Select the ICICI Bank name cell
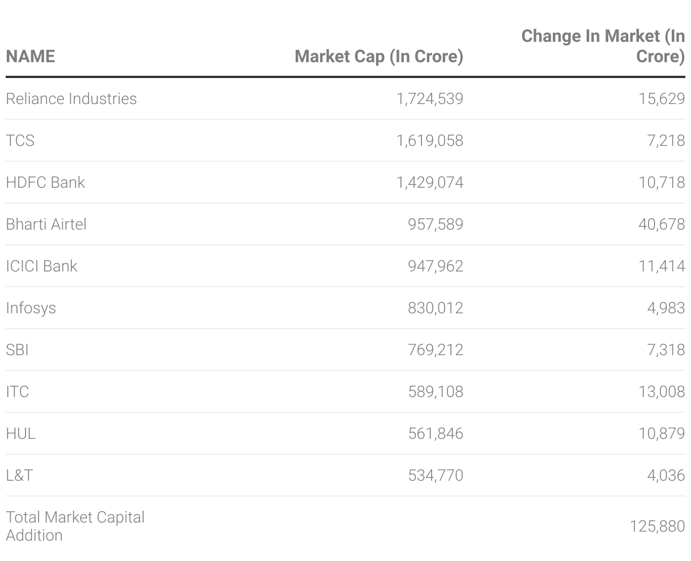The height and width of the screenshot is (561, 691). coord(41,266)
